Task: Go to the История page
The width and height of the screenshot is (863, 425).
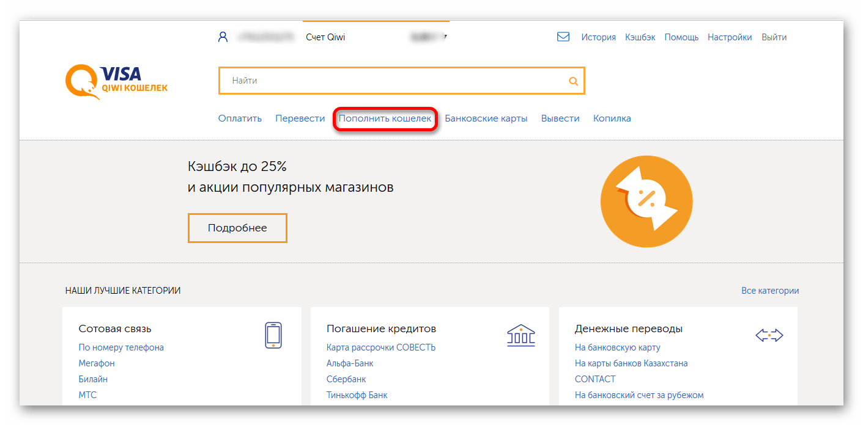Action: pos(598,37)
